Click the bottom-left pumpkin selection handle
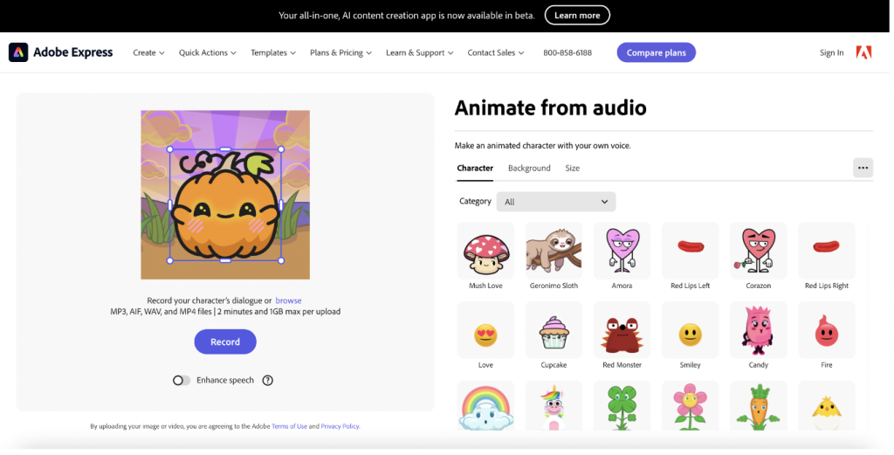Screen dimensions: 894x455 pyautogui.click(x=170, y=260)
